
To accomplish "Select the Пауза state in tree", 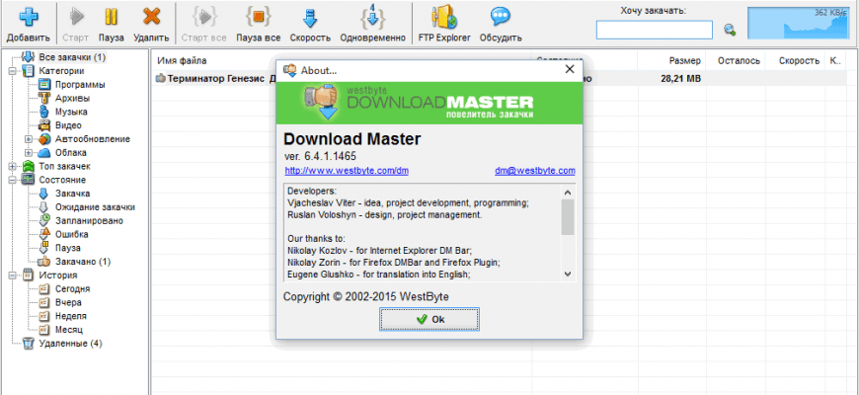I will point(68,248).
